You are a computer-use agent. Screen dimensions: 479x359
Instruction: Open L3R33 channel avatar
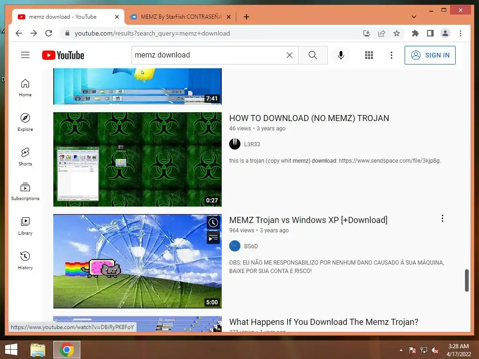click(235, 144)
